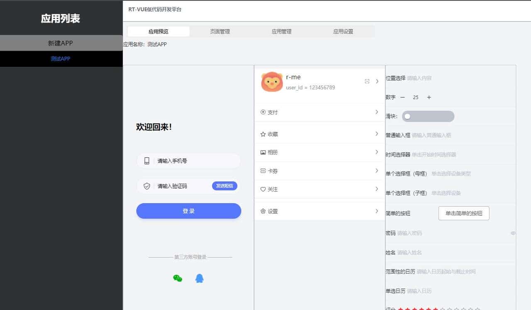Click the 收藏 star icon
This screenshot has width=531, height=310.
point(263,134)
